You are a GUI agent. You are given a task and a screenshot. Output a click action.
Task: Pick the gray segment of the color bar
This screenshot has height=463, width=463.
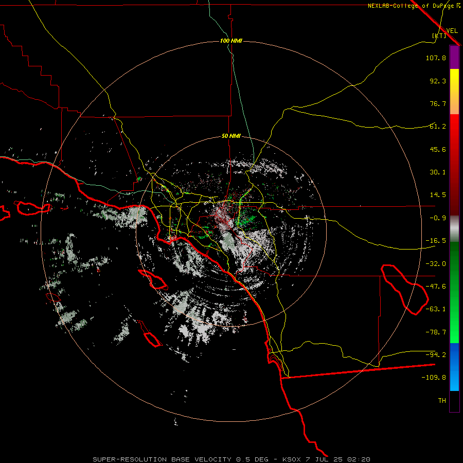coord(454,229)
